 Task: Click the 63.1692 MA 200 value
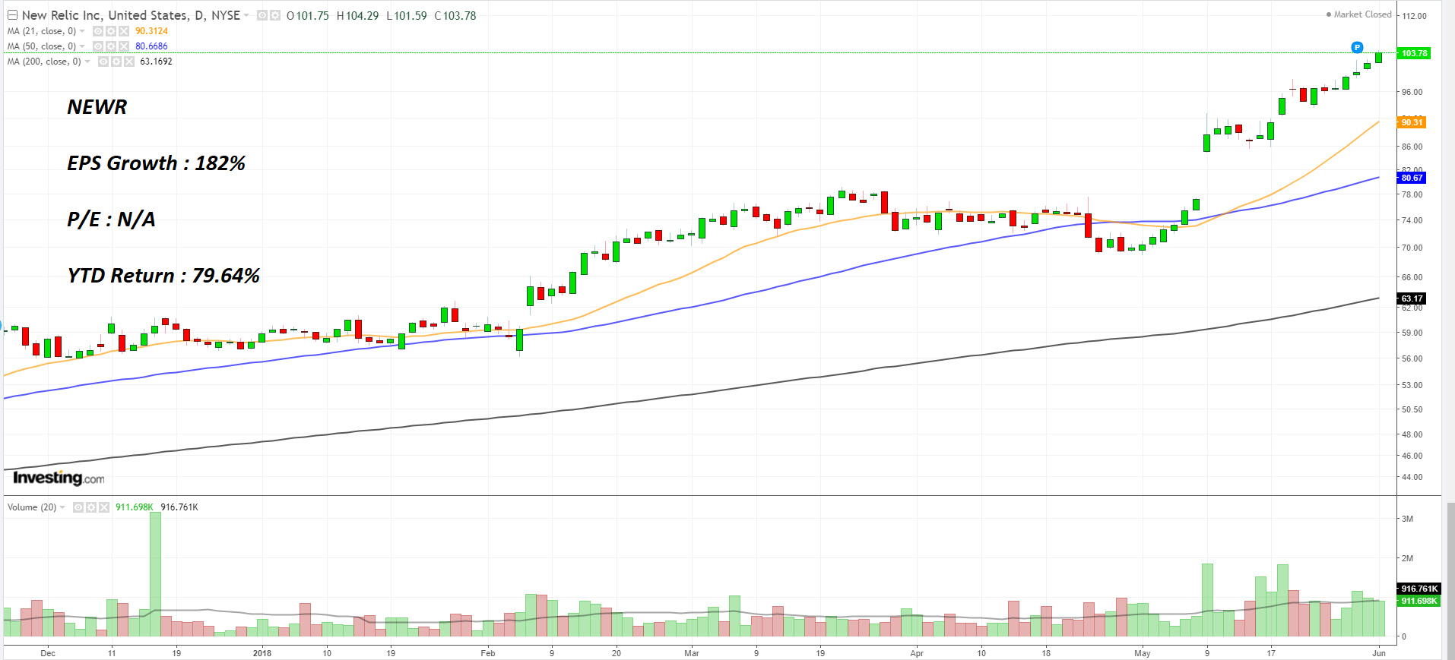[x=156, y=62]
